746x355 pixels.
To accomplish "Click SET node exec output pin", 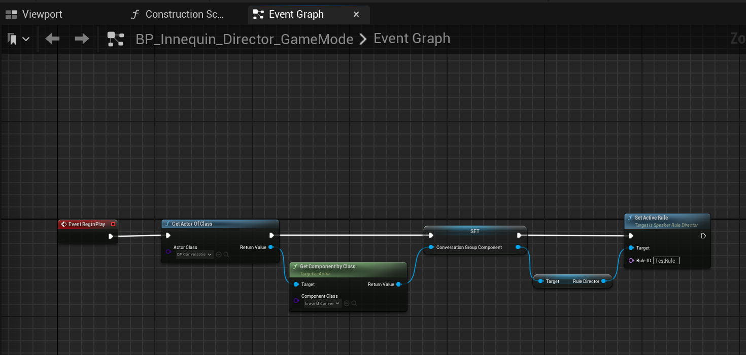I will pos(519,235).
